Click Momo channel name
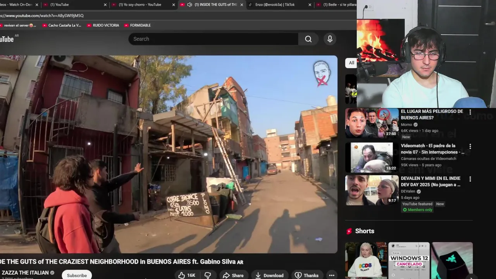The width and height of the screenshot is (496, 279). [406, 125]
